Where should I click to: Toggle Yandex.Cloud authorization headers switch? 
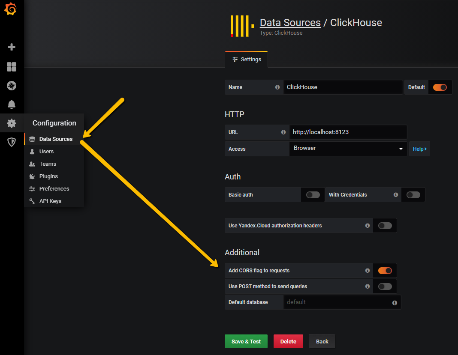tap(385, 226)
